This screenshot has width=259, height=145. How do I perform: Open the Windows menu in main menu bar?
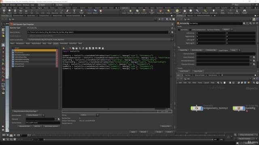26,5
